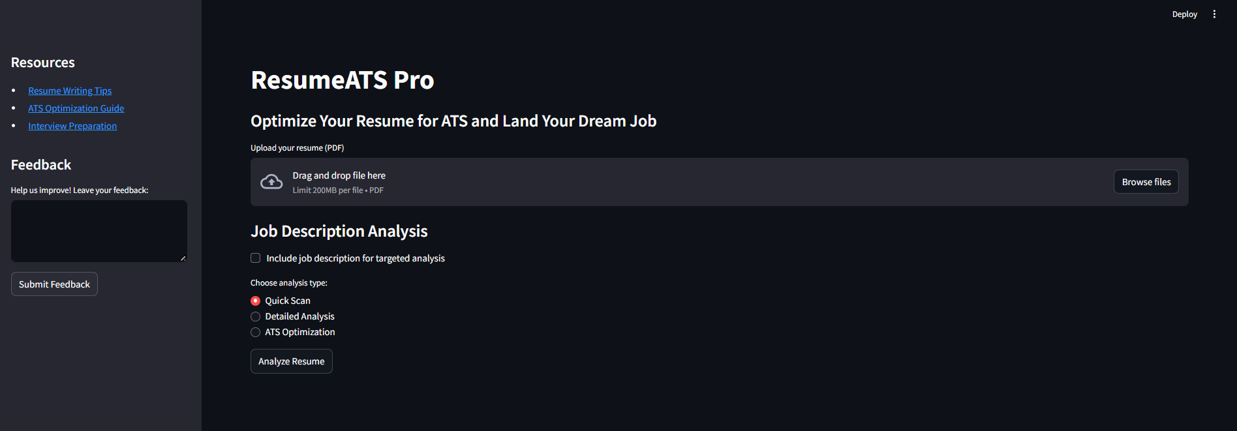
Task: Click the Resources sidebar heading
Action: pos(43,63)
